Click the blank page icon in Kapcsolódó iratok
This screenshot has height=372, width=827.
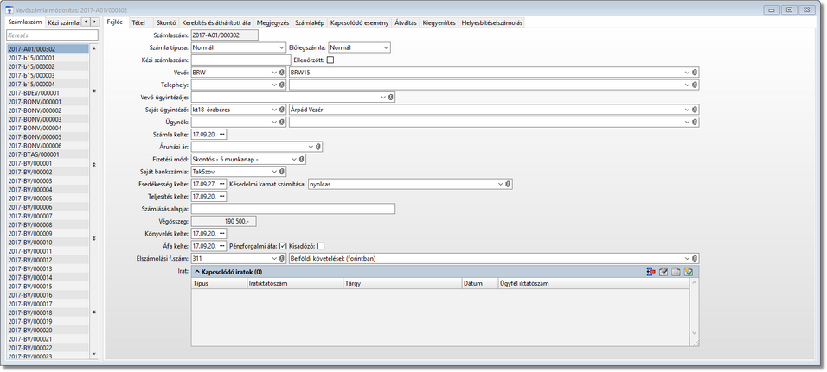676,272
